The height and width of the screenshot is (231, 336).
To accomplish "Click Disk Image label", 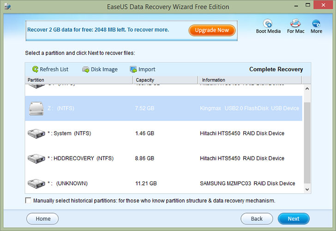I will tap(104, 69).
